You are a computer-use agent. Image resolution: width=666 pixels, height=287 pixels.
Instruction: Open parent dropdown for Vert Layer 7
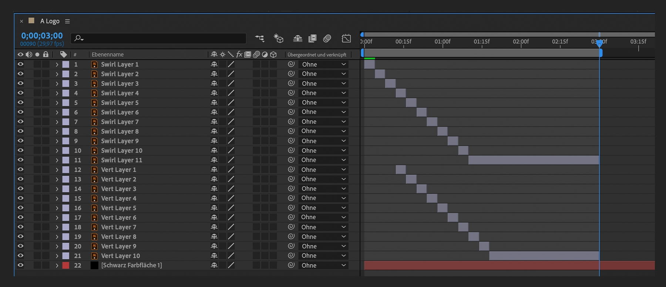click(323, 227)
